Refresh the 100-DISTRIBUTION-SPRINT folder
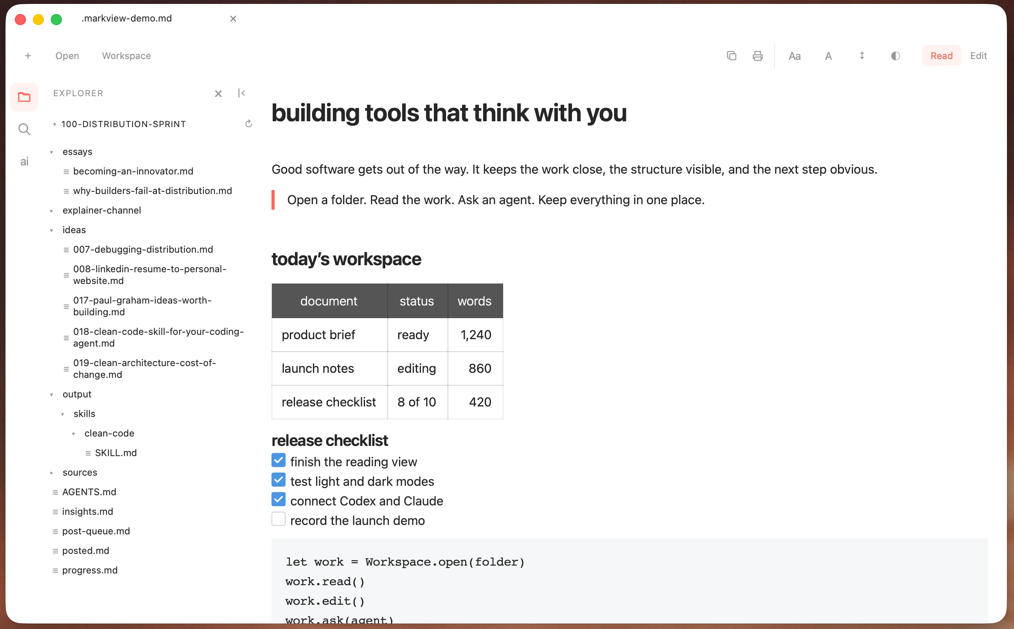Viewport: 1014px width, 629px height. pos(249,124)
